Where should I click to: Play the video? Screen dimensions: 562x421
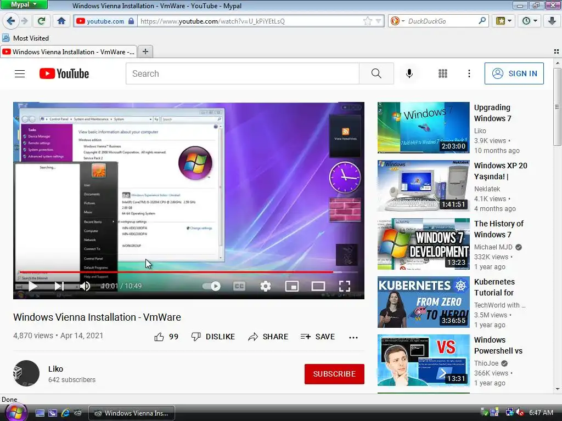[32, 286]
